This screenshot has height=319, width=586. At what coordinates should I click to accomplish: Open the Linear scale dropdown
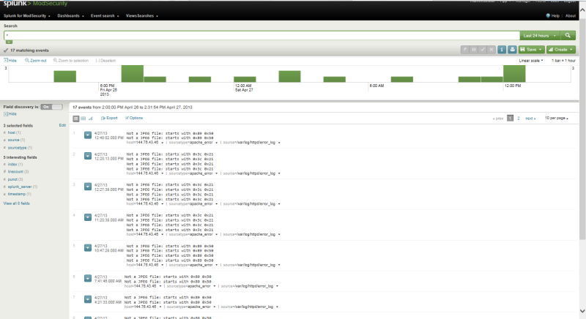(x=530, y=61)
